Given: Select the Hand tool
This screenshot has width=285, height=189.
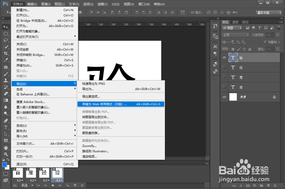Looking at the screenshot, I should [x=6, y=148].
